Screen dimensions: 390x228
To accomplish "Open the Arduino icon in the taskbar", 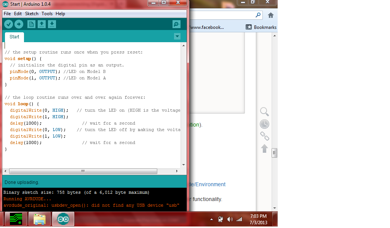I will click(63, 219).
